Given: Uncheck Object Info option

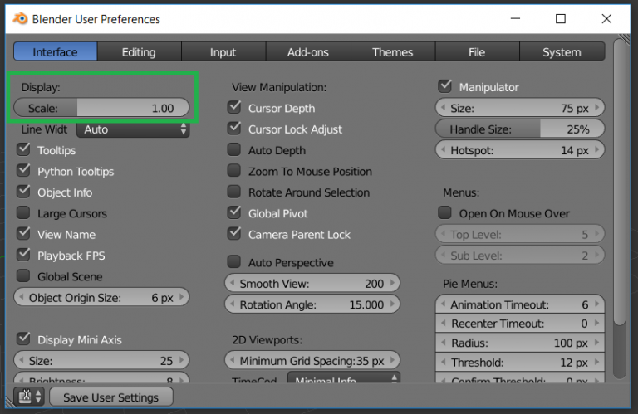Looking at the screenshot, I should click(x=23, y=192).
